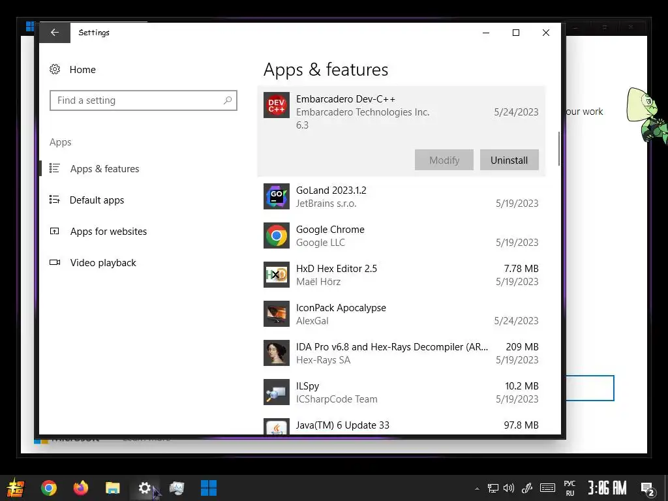Click the pen workspace tray icon
The height and width of the screenshot is (501, 668).
coord(527,488)
